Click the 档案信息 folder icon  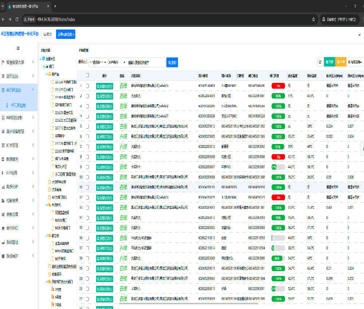click(x=3, y=201)
